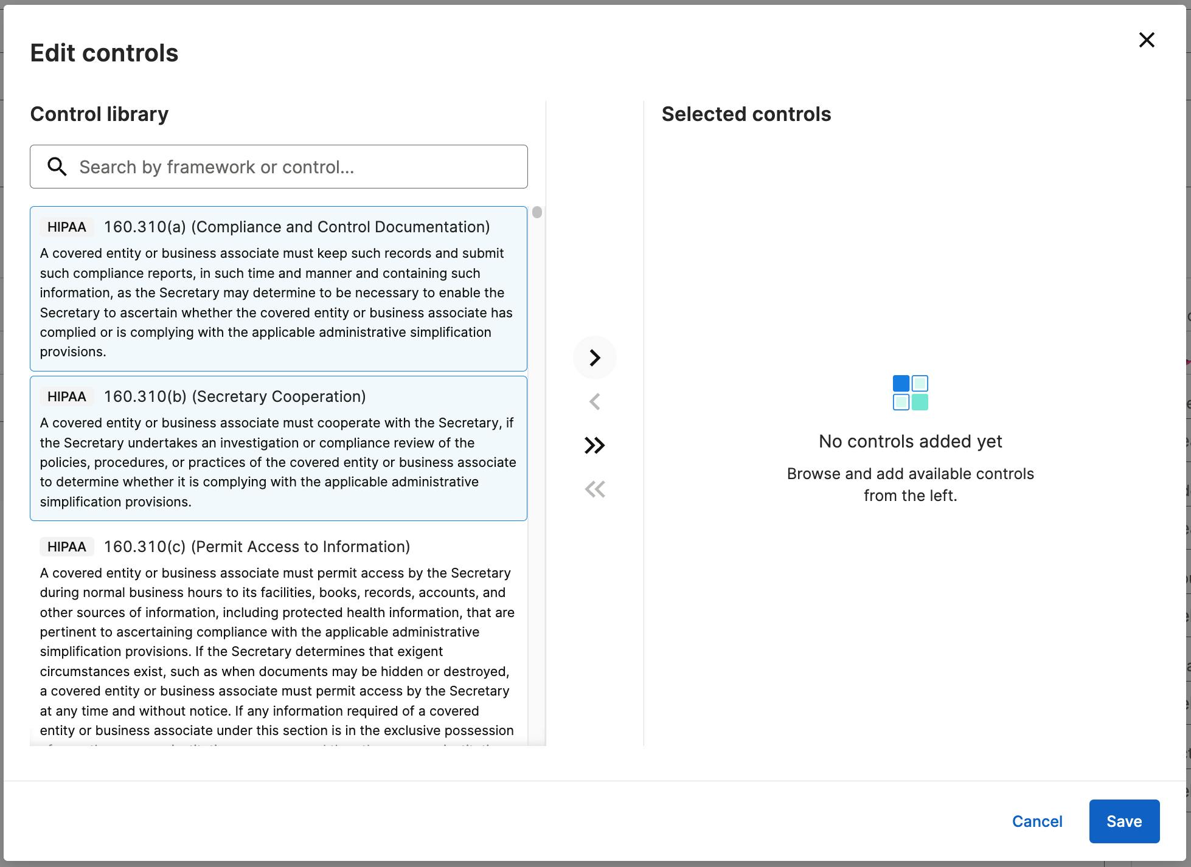This screenshot has height=867, width=1191.
Task: Click the HIPAA tag on 160.310(a)
Action: point(67,227)
